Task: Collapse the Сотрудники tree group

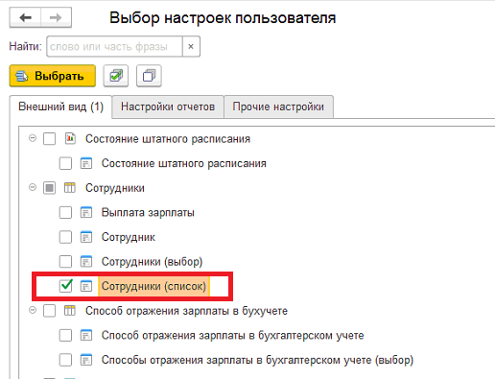Action: coord(33,187)
